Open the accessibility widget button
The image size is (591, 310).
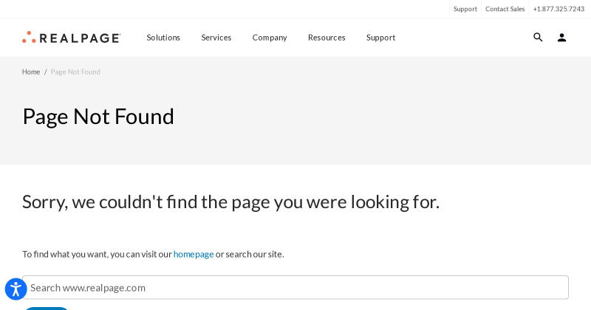pos(16,289)
